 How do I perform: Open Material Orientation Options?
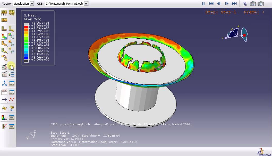12,51
